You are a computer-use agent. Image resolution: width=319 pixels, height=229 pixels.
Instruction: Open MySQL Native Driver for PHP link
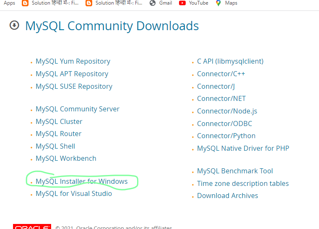point(243,148)
